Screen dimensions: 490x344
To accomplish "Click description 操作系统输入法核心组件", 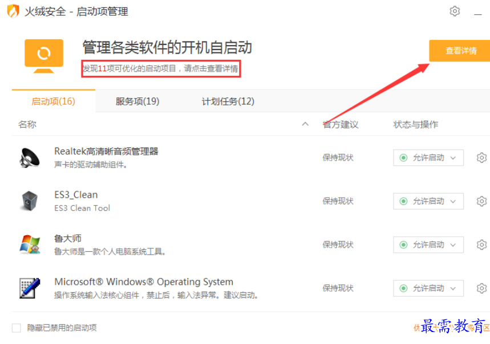I will (156, 295).
